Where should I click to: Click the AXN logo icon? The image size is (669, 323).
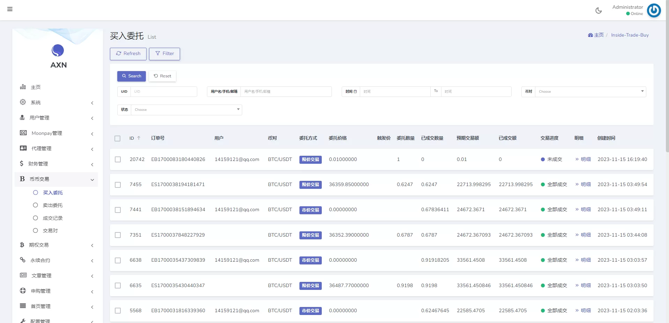click(58, 51)
